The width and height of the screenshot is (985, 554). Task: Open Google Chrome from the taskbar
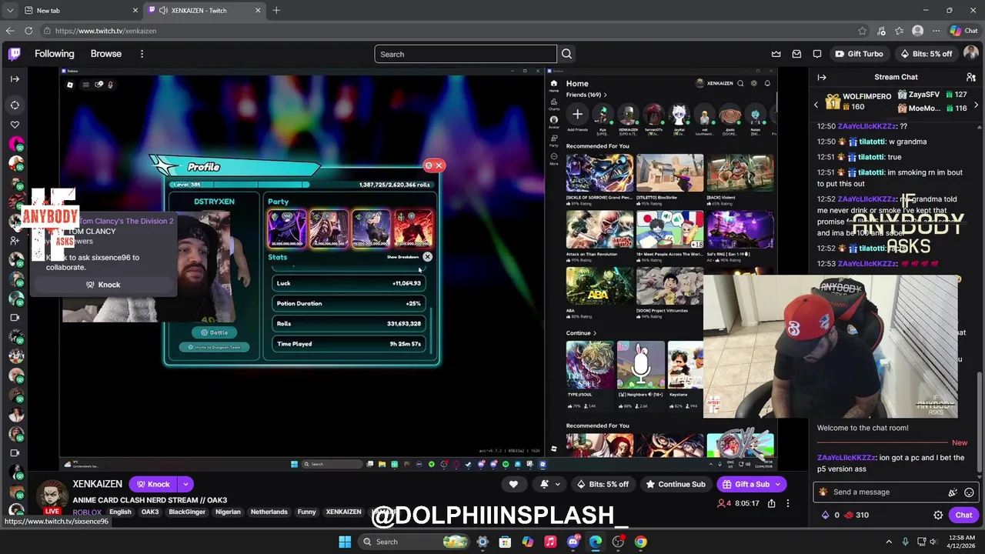(640, 542)
